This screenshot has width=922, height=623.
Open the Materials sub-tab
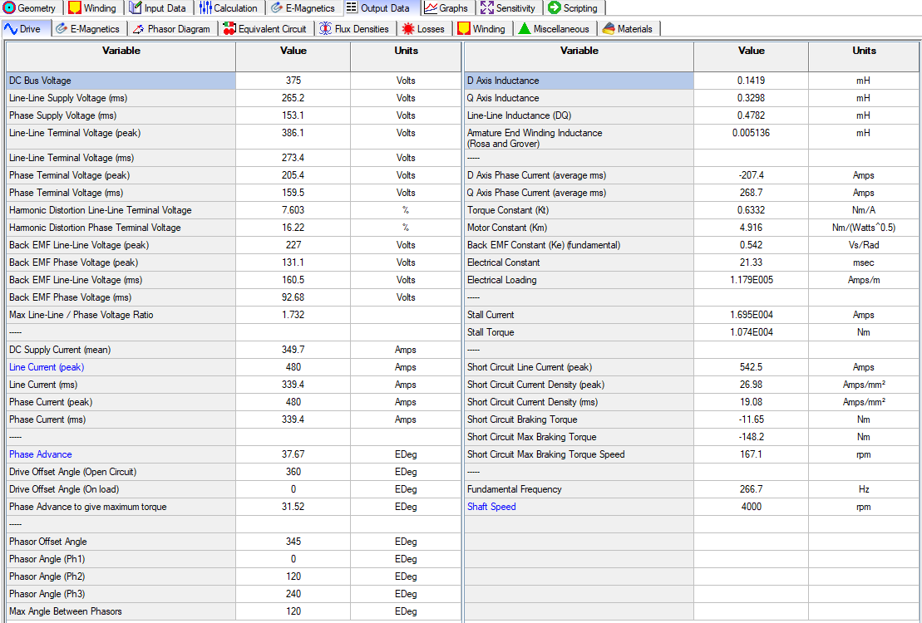coord(628,29)
